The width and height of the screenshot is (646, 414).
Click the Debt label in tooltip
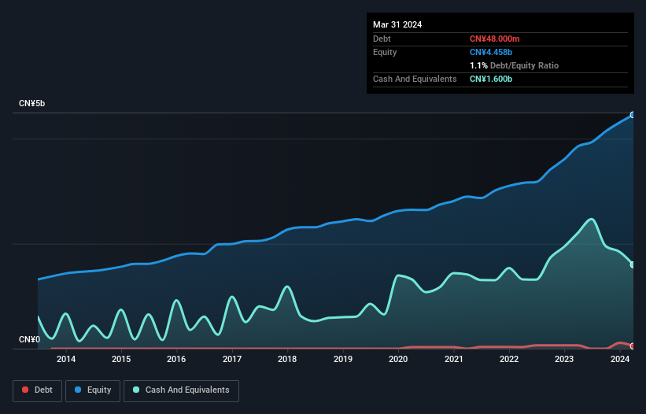click(382, 39)
